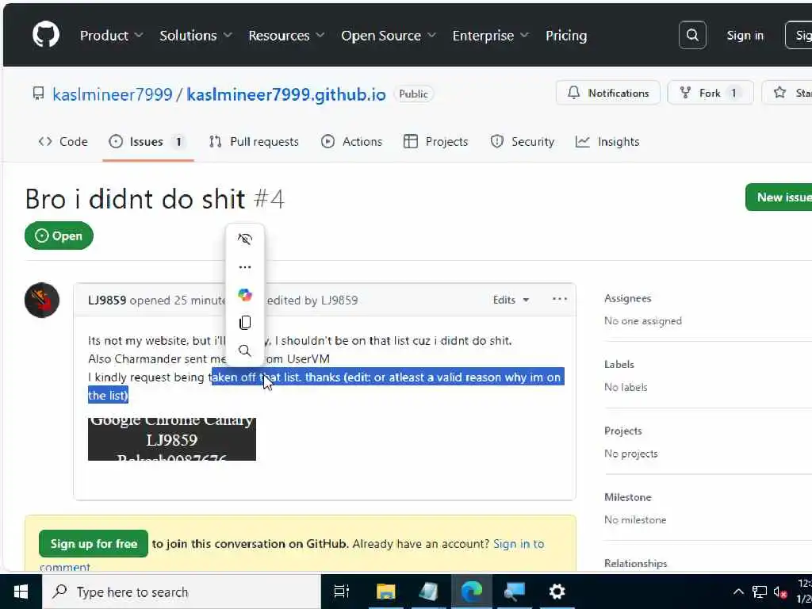The image size is (812, 609).
Task: Click the 'No milestone' text
Action: point(635,520)
